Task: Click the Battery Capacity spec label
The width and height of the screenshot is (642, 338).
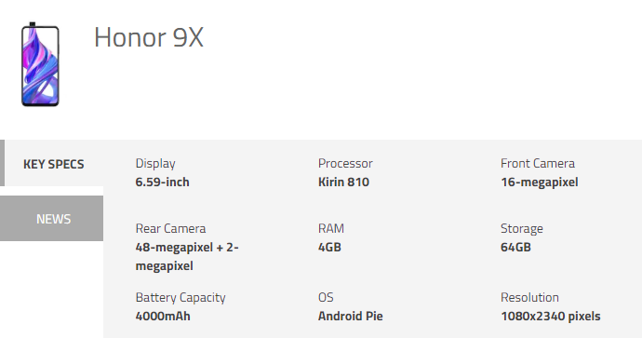Action: pos(181,297)
